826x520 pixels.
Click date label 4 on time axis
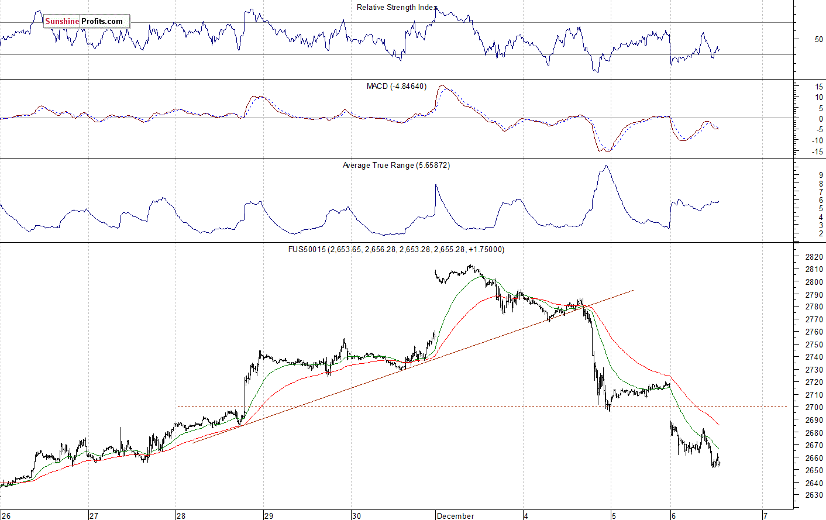click(527, 515)
